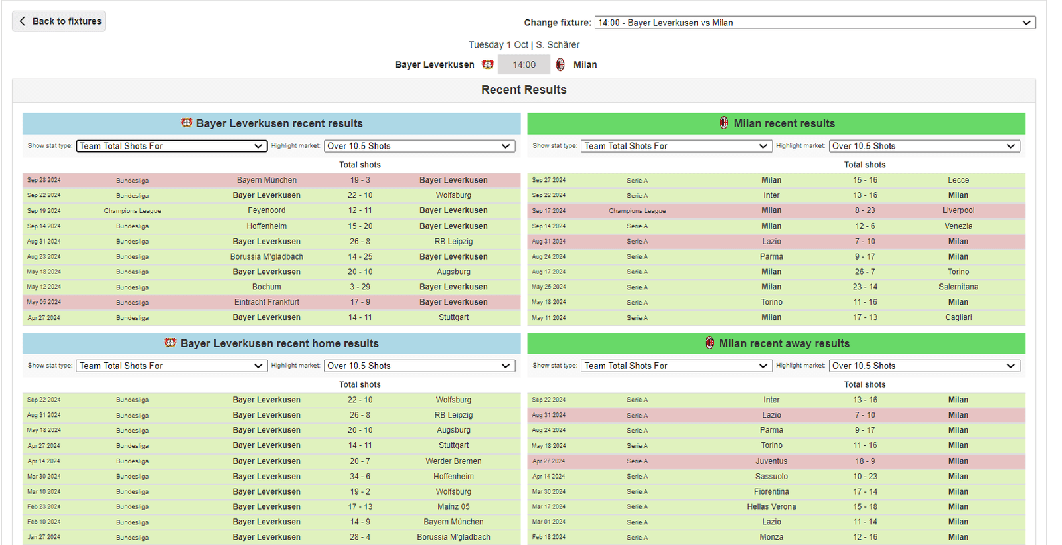Select the Venezia team name
Viewport: 1062px width, 545px height.
point(958,226)
